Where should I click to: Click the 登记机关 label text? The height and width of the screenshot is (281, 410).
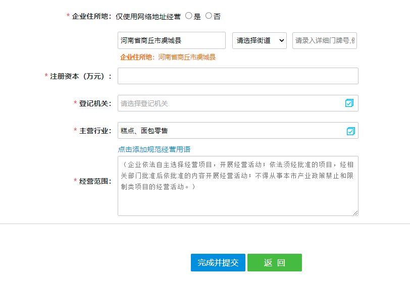click(95, 103)
